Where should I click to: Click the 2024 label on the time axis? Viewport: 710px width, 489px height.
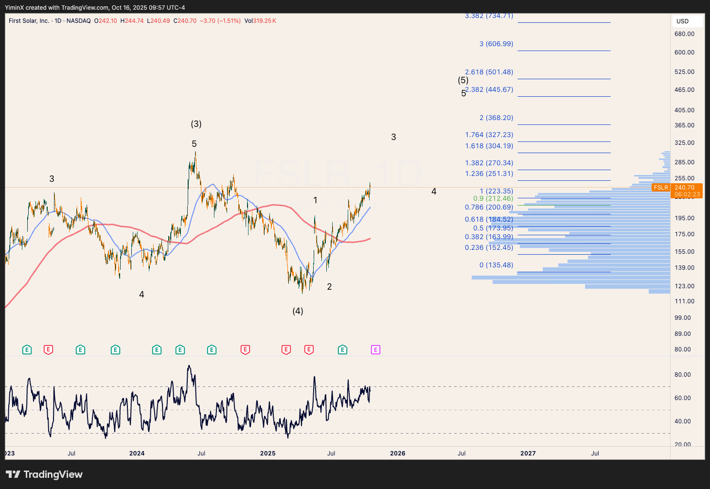pyautogui.click(x=137, y=454)
